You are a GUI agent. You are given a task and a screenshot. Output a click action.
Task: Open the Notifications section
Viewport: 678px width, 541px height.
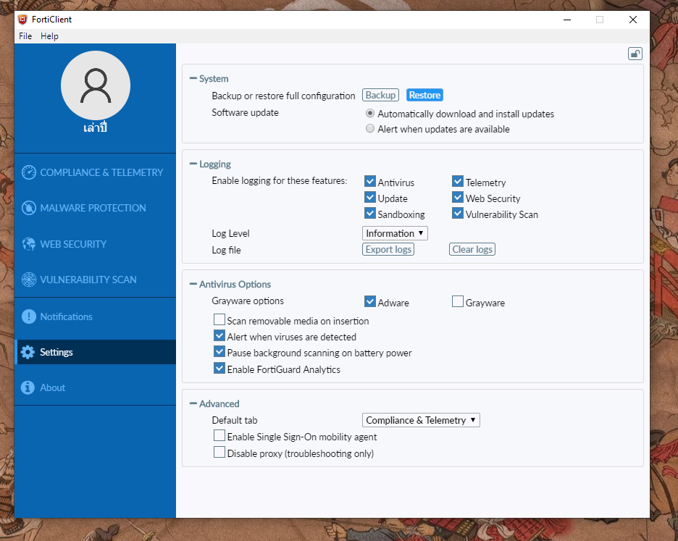[x=95, y=316]
